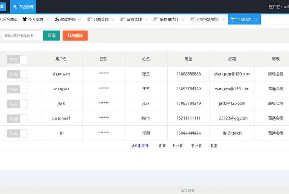Click the name cell 张三
Screen dimensions: 289x194
click(x=146, y=74)
